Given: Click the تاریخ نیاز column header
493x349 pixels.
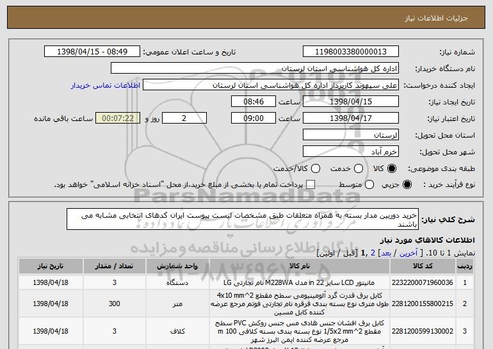Looking at the screenshot, I should [51, 266].
